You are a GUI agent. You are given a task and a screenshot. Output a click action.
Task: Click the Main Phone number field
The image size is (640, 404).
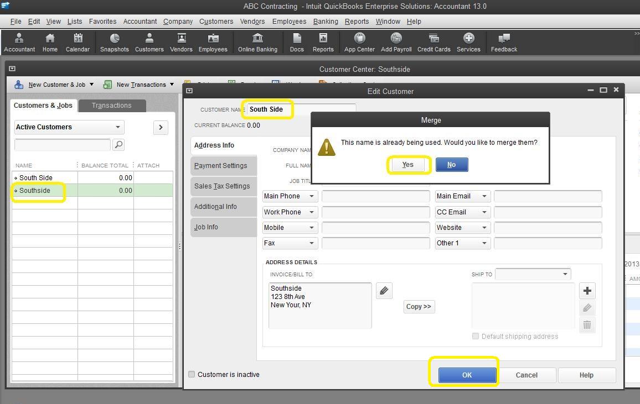(375, 196)
